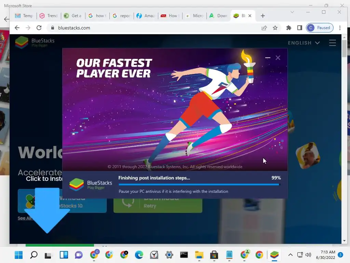Open the BlueStacks site hamburger menu
This screenshot has width=350, height=263.
[x=332, y=43]
